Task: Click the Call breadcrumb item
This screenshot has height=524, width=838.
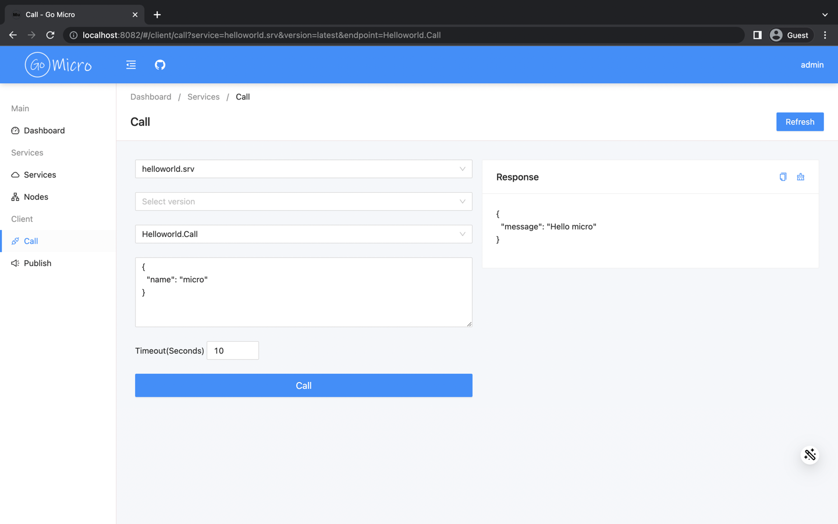Action: tap(243, 97)
